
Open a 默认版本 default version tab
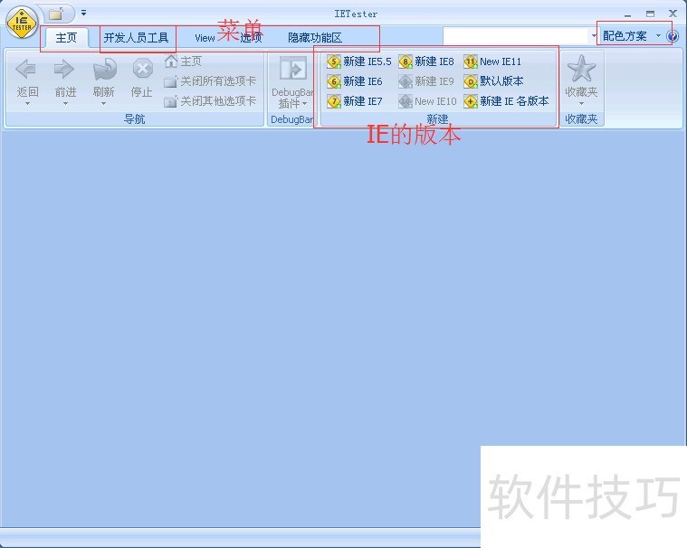tap(494, 81)
